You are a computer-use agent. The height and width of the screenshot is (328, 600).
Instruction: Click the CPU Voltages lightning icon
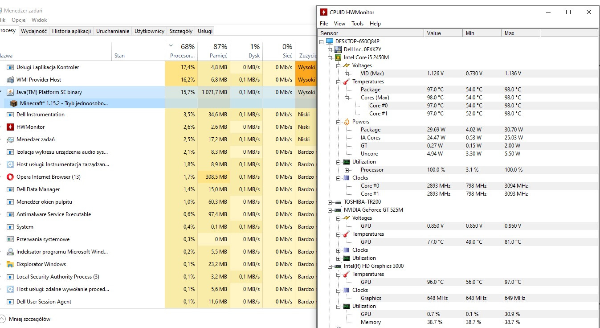click(347, 66)
